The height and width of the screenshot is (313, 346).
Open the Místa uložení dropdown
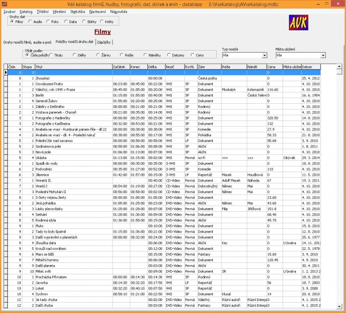[323, 55]
